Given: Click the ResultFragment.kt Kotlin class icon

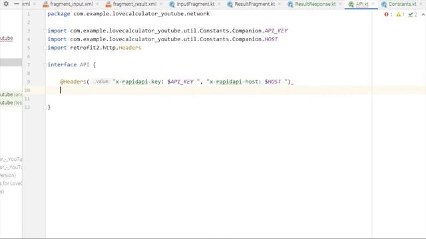Looking at the screenshot, I should pyautogui.click(x=230, y=4).
